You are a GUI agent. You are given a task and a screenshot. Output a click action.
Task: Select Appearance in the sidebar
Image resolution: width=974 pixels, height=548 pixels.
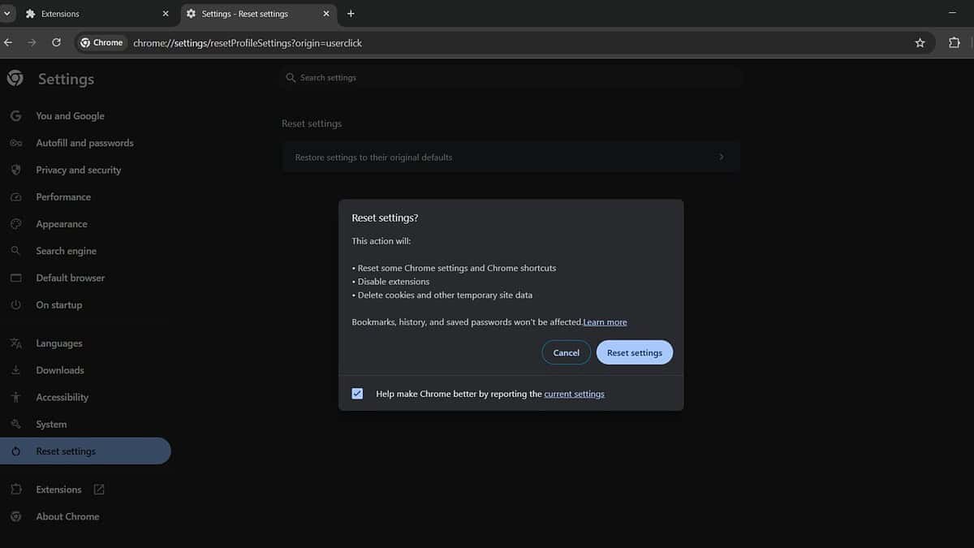point(61,224)
